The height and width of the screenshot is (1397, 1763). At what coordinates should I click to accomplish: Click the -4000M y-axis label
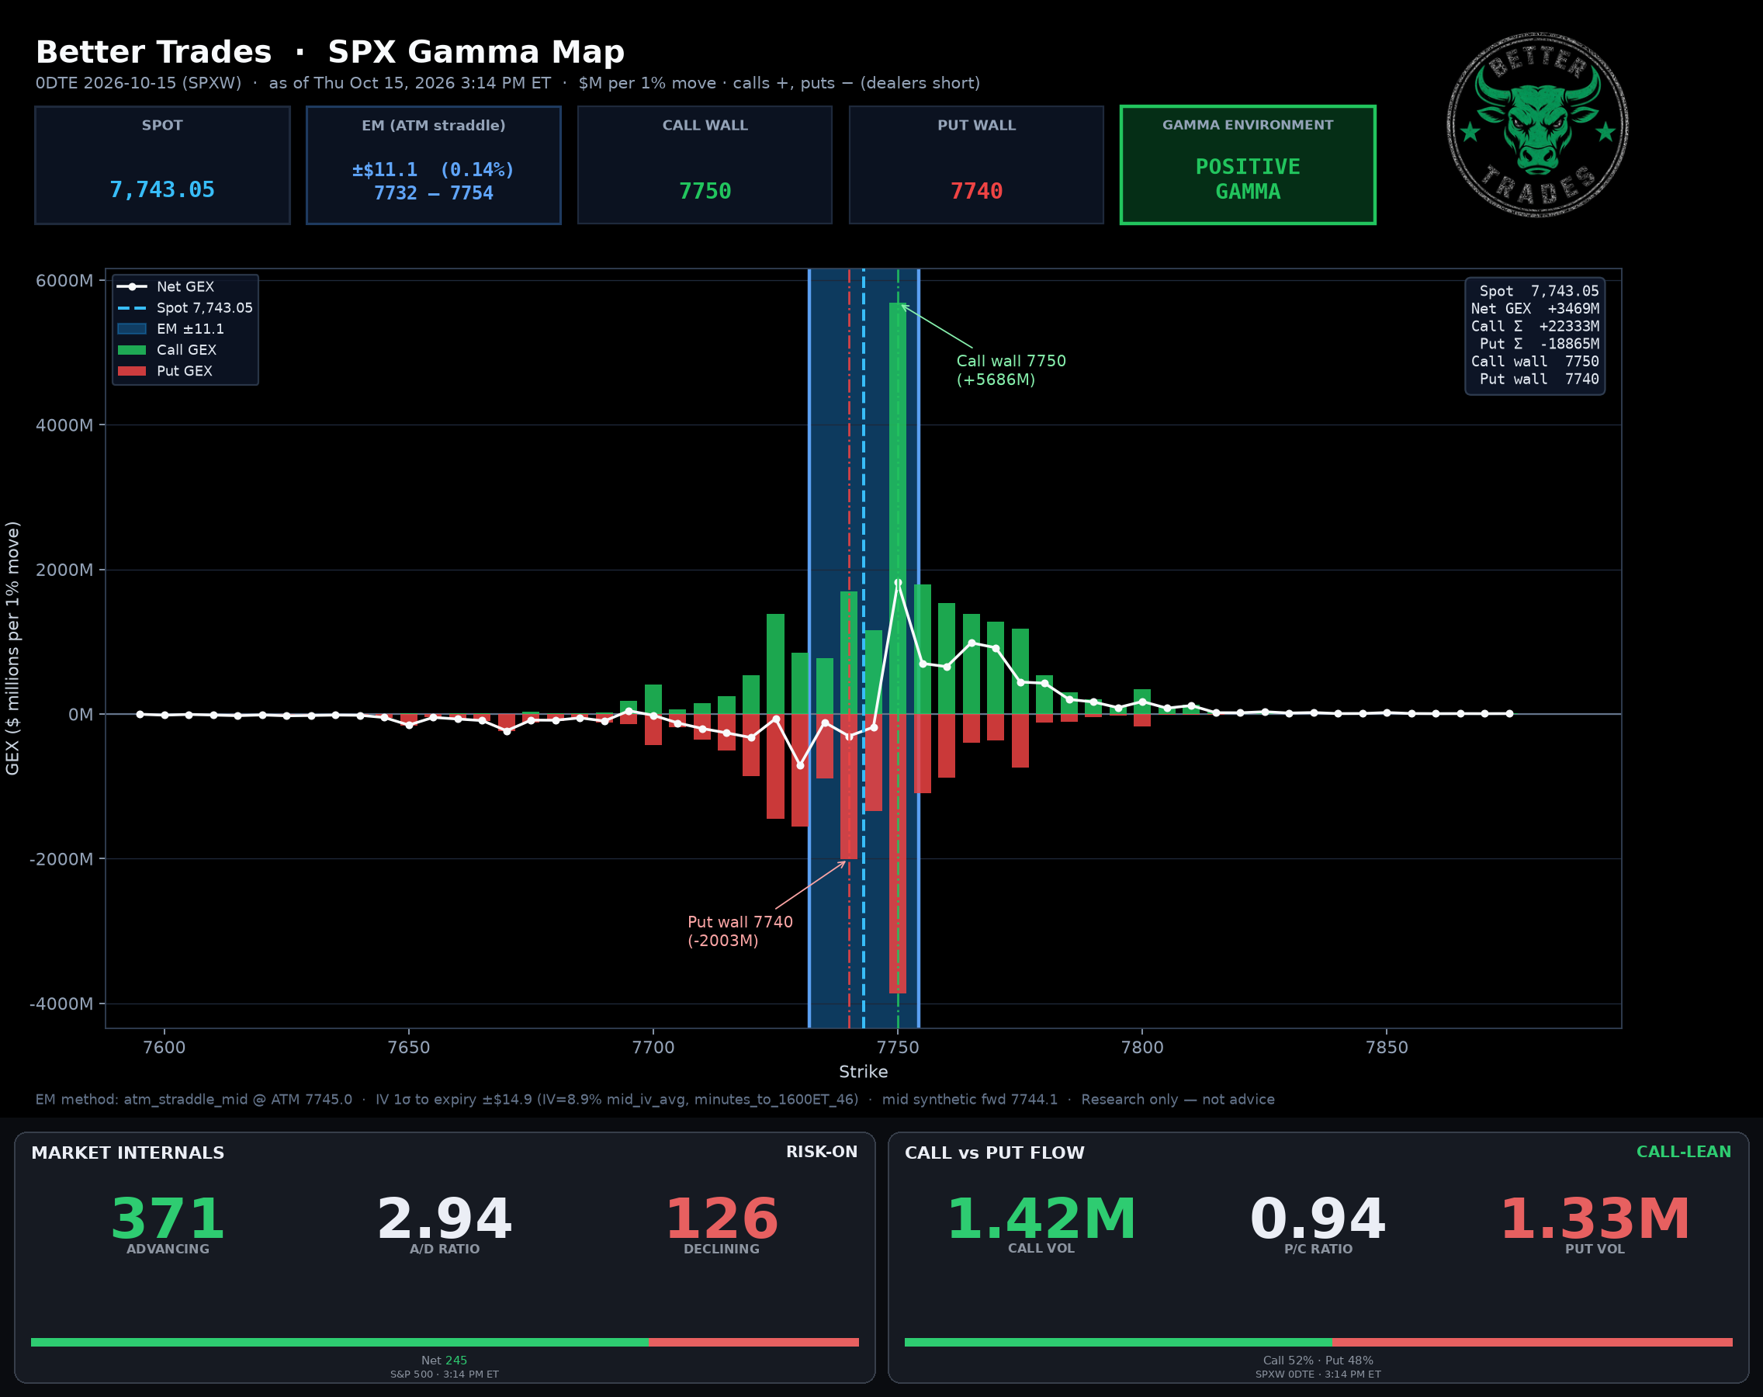pyautogui.click(x=61, y=1004)
